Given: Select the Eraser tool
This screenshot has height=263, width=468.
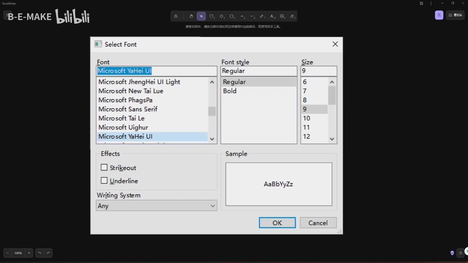Looking at the screenshot, I should [292, 16].
